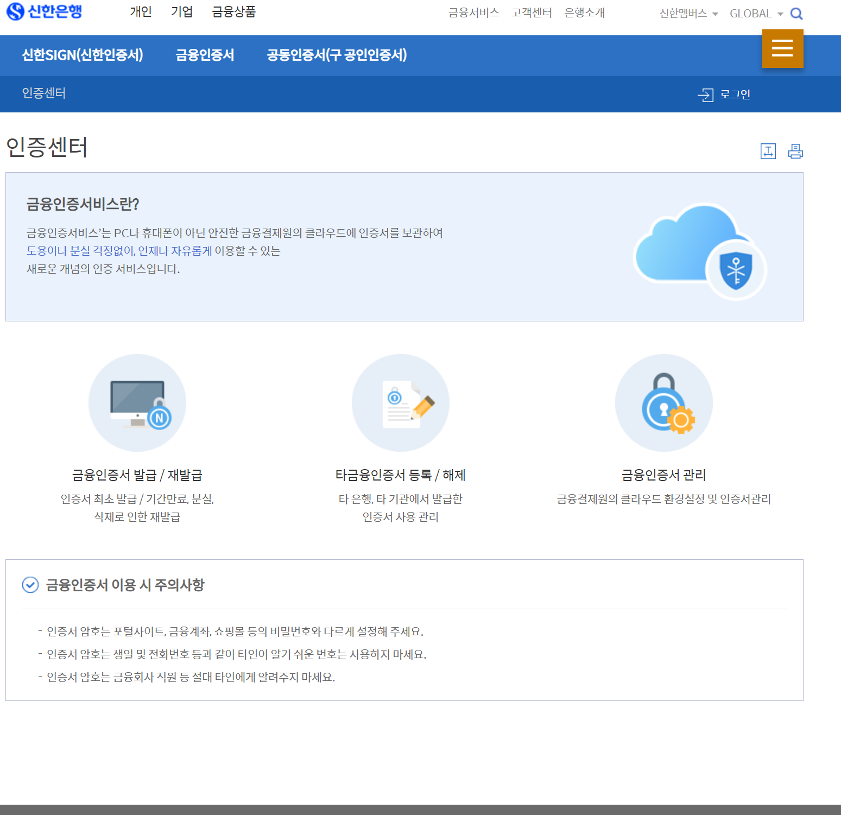The height and width of the screenshot is (815, 841).
Task: Click the 인증센터 breadcrumb link
Action: [43, 93]
